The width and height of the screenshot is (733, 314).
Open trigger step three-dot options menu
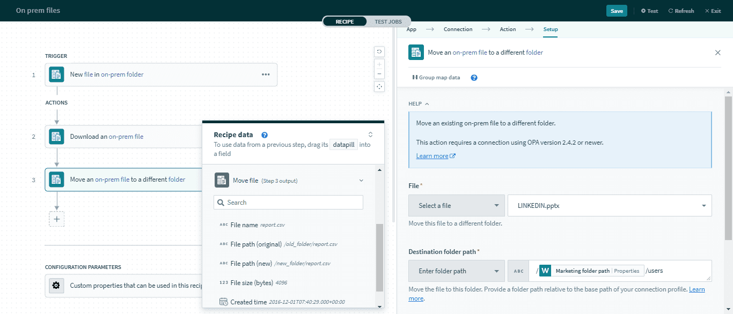(x=266, y=74)
